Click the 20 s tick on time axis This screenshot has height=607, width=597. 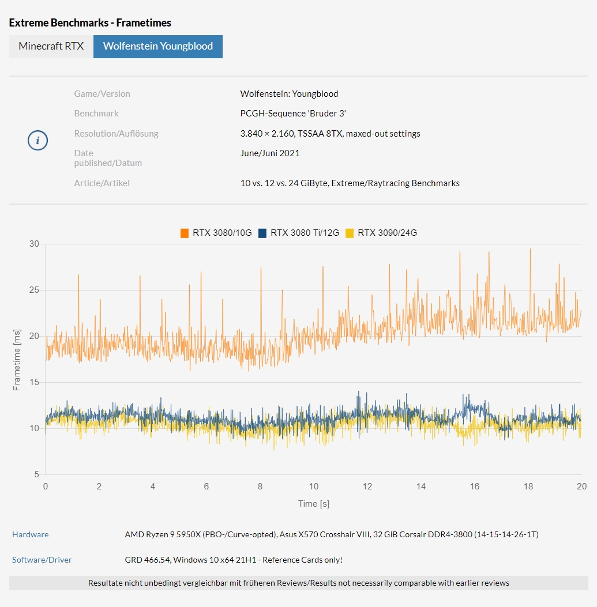click(581, 486)
